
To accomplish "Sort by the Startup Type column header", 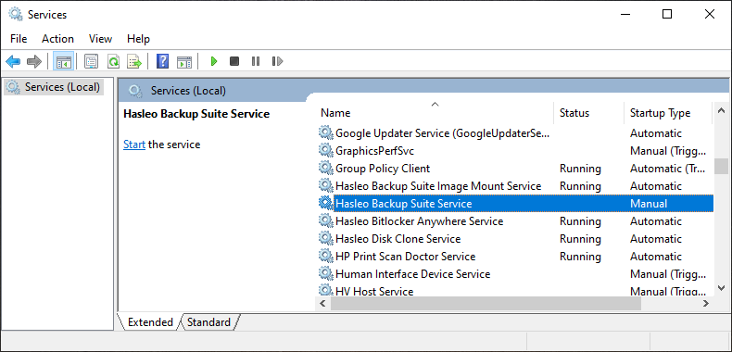I will (668, 113).
